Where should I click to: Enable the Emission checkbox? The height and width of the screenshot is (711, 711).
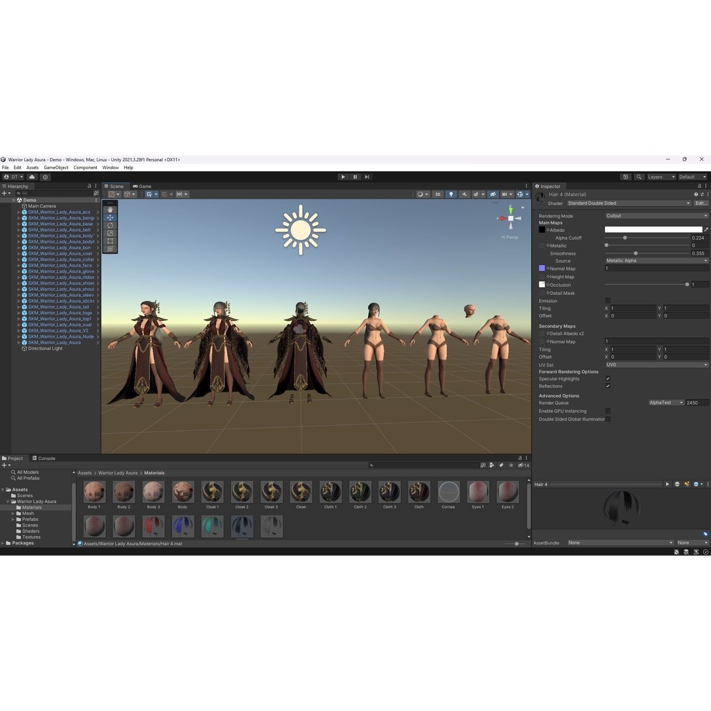tap(608, 301)
